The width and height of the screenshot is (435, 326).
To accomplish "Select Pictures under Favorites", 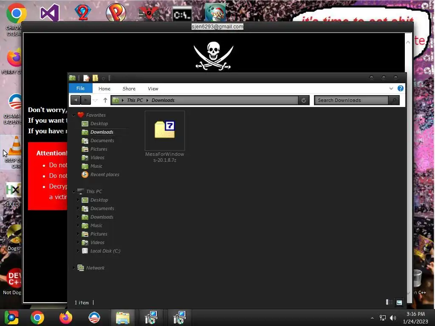I will pos(99,149).
